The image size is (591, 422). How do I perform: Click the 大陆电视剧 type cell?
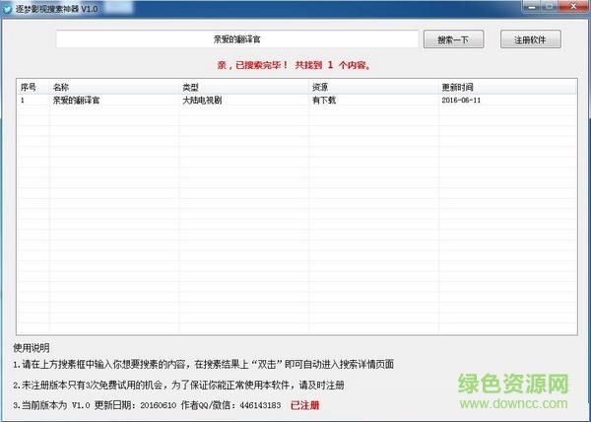tap(202, 101)
